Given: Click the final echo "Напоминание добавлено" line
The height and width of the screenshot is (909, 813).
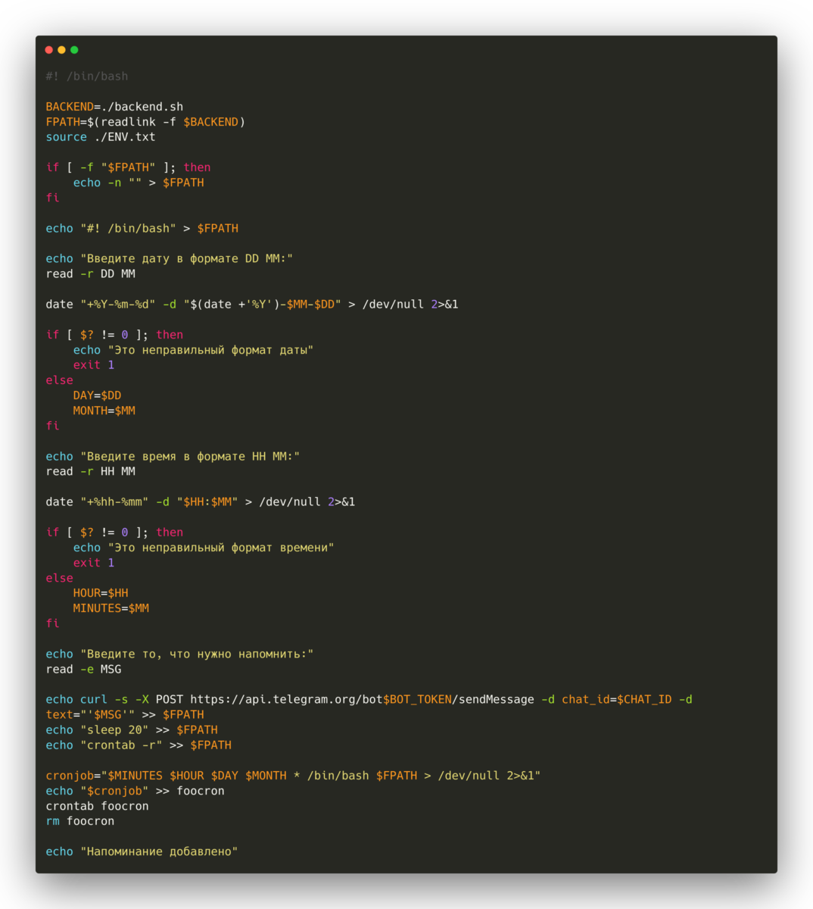Looking at the screenshot, I should point(142,851).
